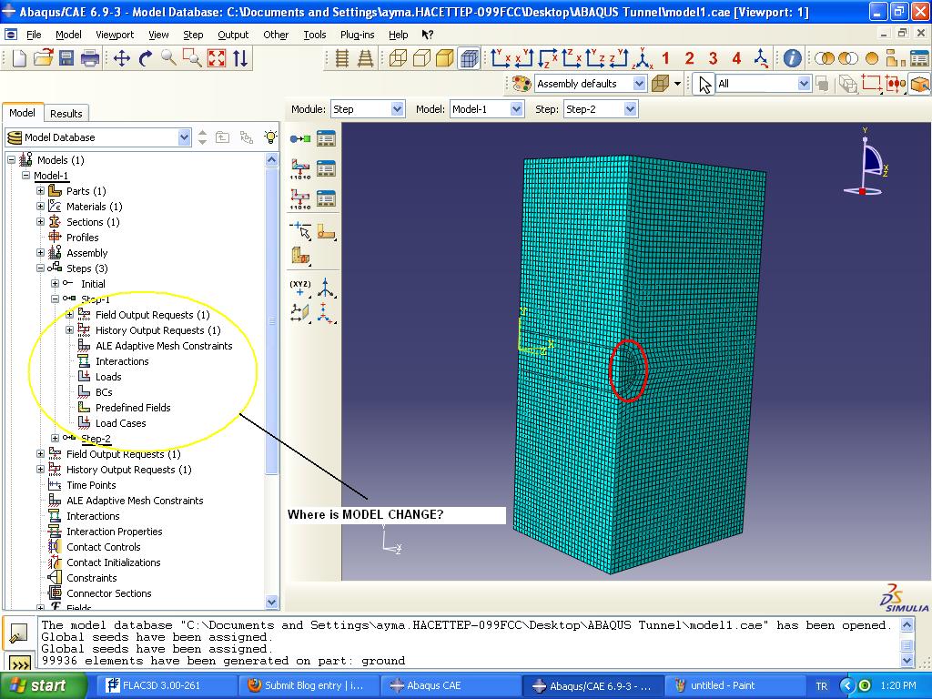
Task: Select BCs under Step-1 in tree
Action: click(104, 392)
